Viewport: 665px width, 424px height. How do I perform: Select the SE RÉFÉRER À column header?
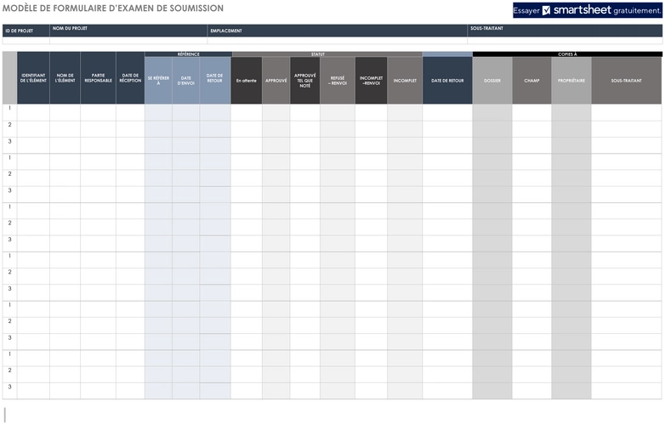(158, 81)
